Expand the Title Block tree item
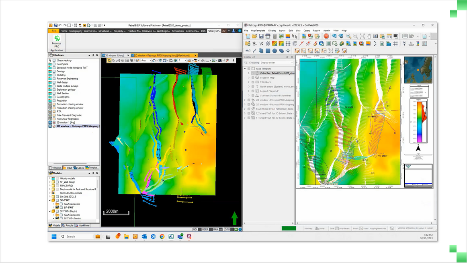The image size is (467, 263). (x=249, y=82)
